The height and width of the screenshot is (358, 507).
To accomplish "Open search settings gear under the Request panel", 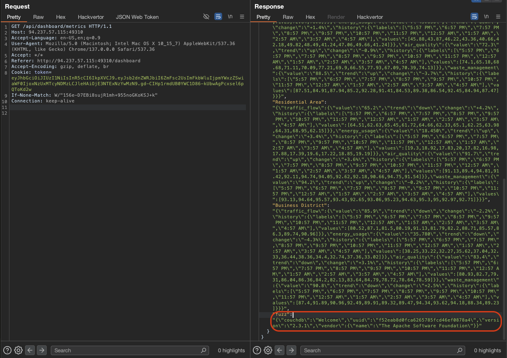I will 18,350.
